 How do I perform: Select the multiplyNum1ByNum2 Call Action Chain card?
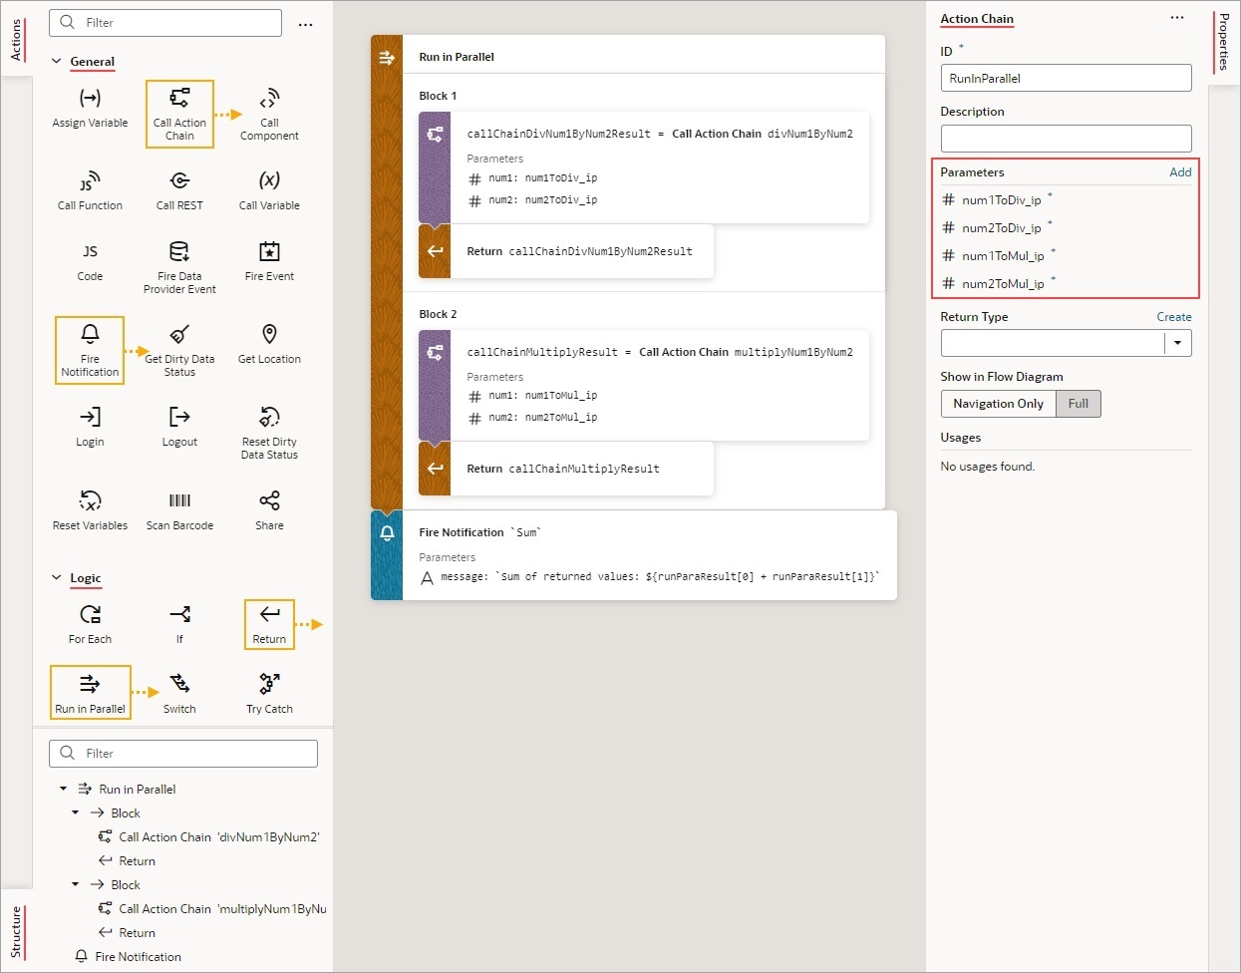[x=644, y=386]
